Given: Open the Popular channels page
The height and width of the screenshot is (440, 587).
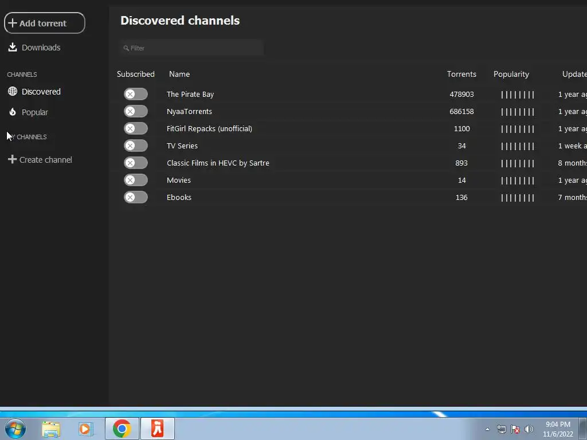Looking at the screenshot, I should click(29, 112).
